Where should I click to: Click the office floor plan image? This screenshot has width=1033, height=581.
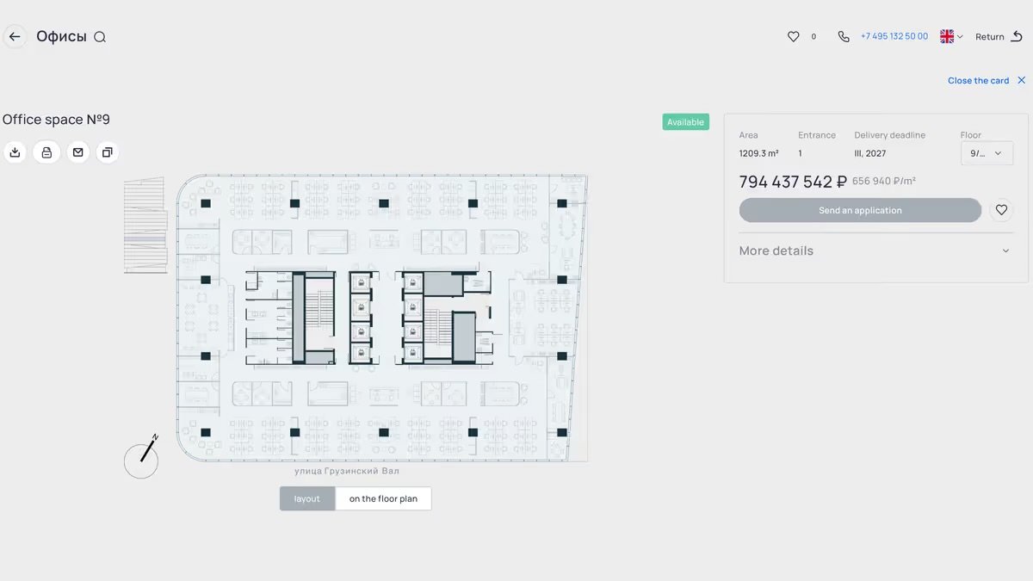pyautogui.click(x=382, y=318)
